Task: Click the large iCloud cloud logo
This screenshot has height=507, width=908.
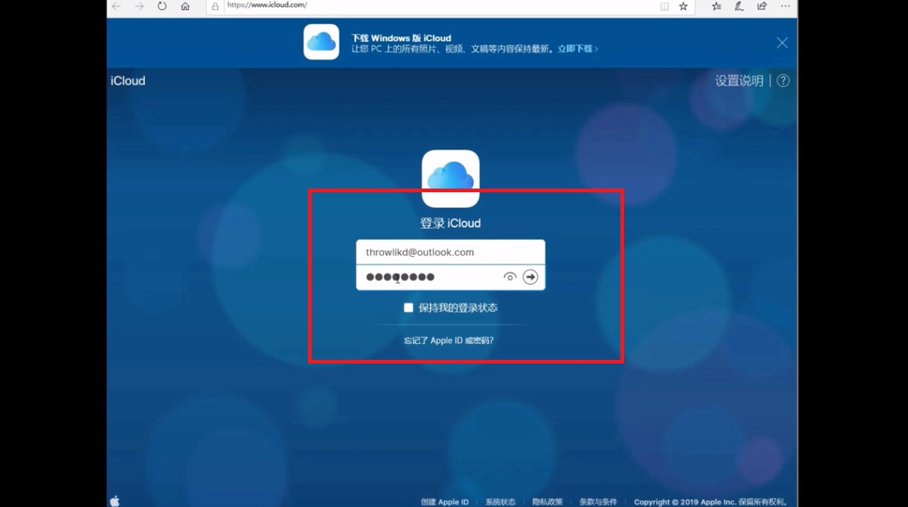Action: tap(451, 179)
